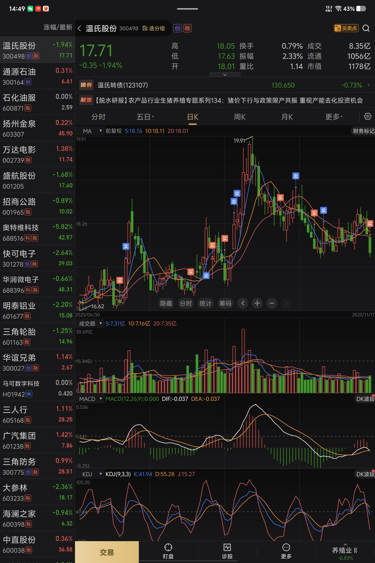The width and height of the screenshot is (375, 563).
Task: Toggle 财务标记 financial markers
Action: [363, 131]
